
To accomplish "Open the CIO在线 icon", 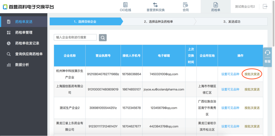I will (125, 5).
